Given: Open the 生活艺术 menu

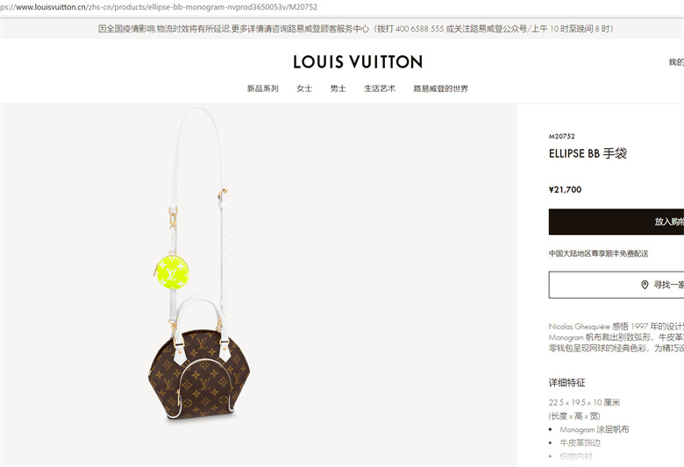Looking at the screenshot, I should (380, 88).
